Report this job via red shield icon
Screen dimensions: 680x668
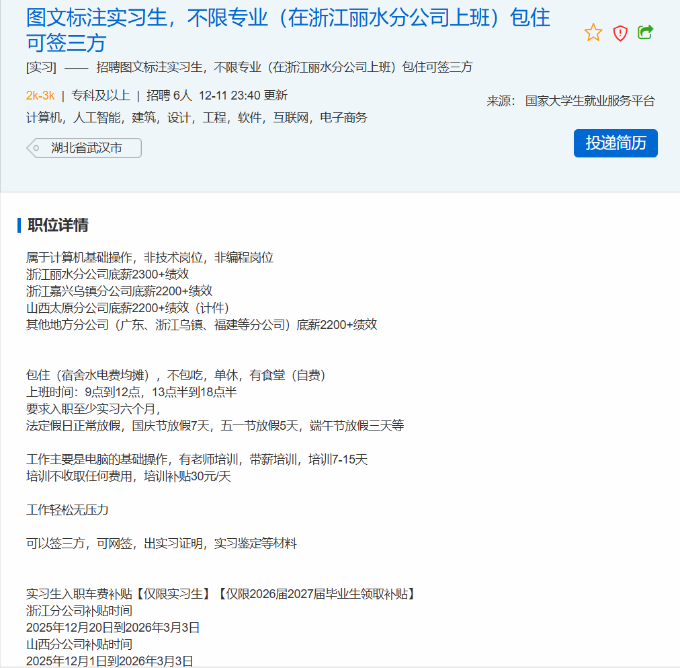click(x=620, y=33)
